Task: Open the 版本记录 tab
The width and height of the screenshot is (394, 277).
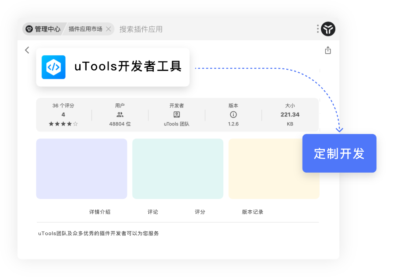Action: (x=253, y=212)
